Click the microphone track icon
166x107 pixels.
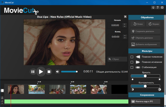tap(2, 98)
